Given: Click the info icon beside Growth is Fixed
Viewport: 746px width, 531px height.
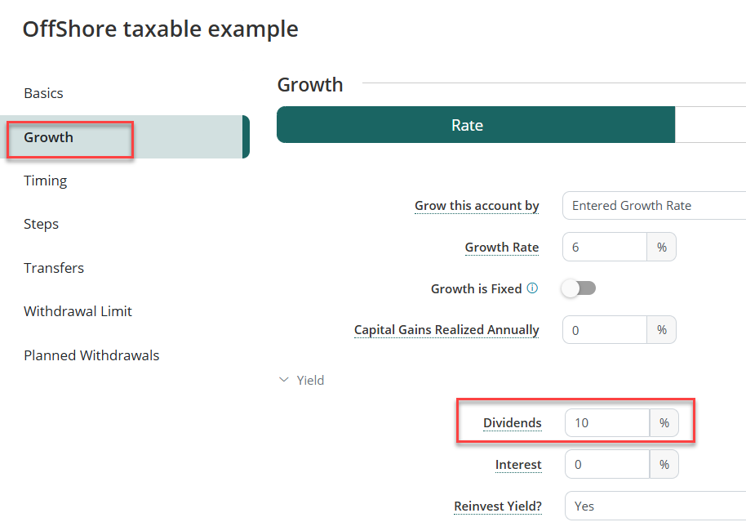Looking at the screenshot, I should coord(532,288).
